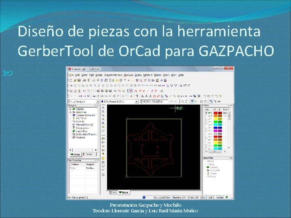This screenshot has width=291, height=218.
Task: Click the red flash color swatch of layer 1
Action: click(x=215, y=113)
